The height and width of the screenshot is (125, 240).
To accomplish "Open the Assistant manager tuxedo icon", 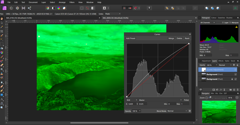I will click(149, 8).
